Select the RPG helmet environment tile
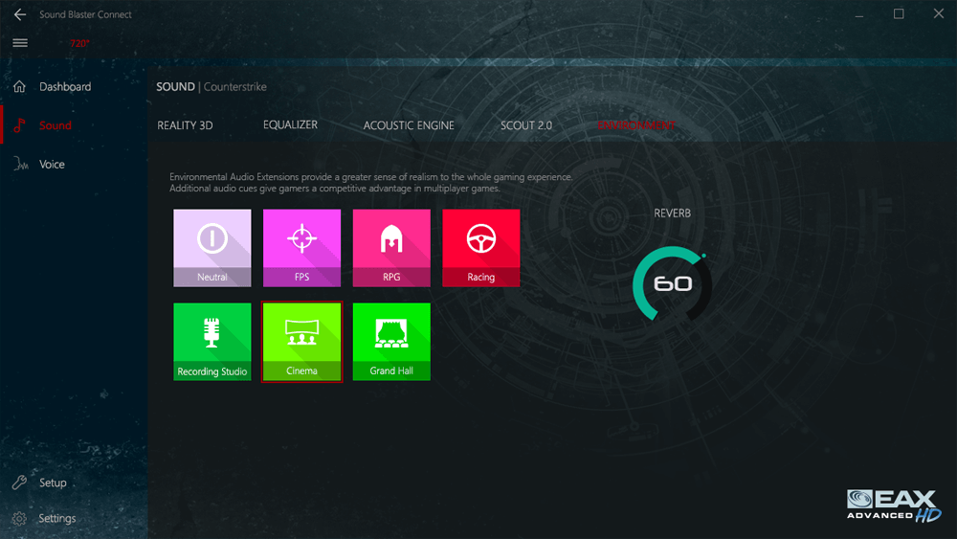This screenshot has height=539, width=957. pyautogui.click(x=391, y=248)
